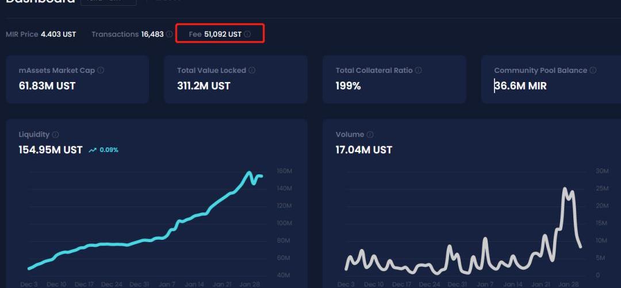
Task: Click the white Volume line highest spike
Action: (565, 189)
